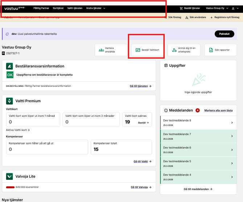243x202 pixels.
Task: Click Markera alla som lästa link
Action: 218,111
